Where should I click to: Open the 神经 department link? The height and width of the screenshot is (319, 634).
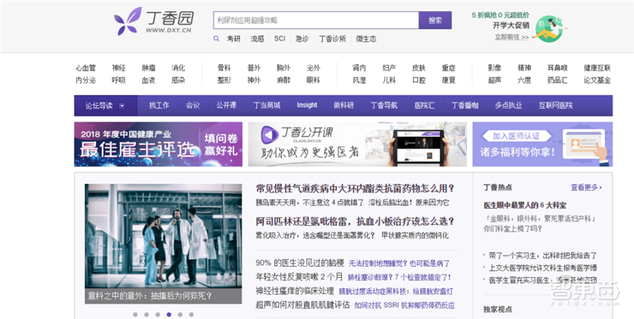pyautogui.click(x=119, y=68)
